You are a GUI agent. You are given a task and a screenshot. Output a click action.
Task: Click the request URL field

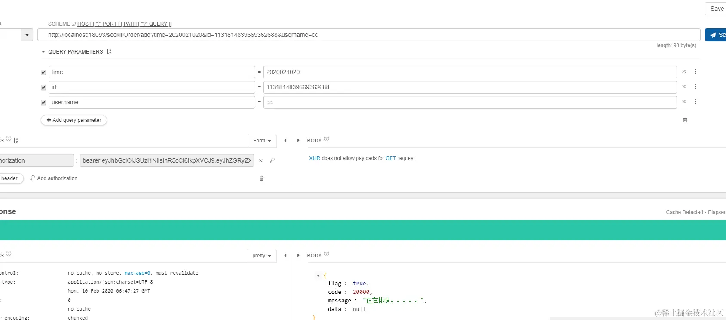tap(369, 35)
